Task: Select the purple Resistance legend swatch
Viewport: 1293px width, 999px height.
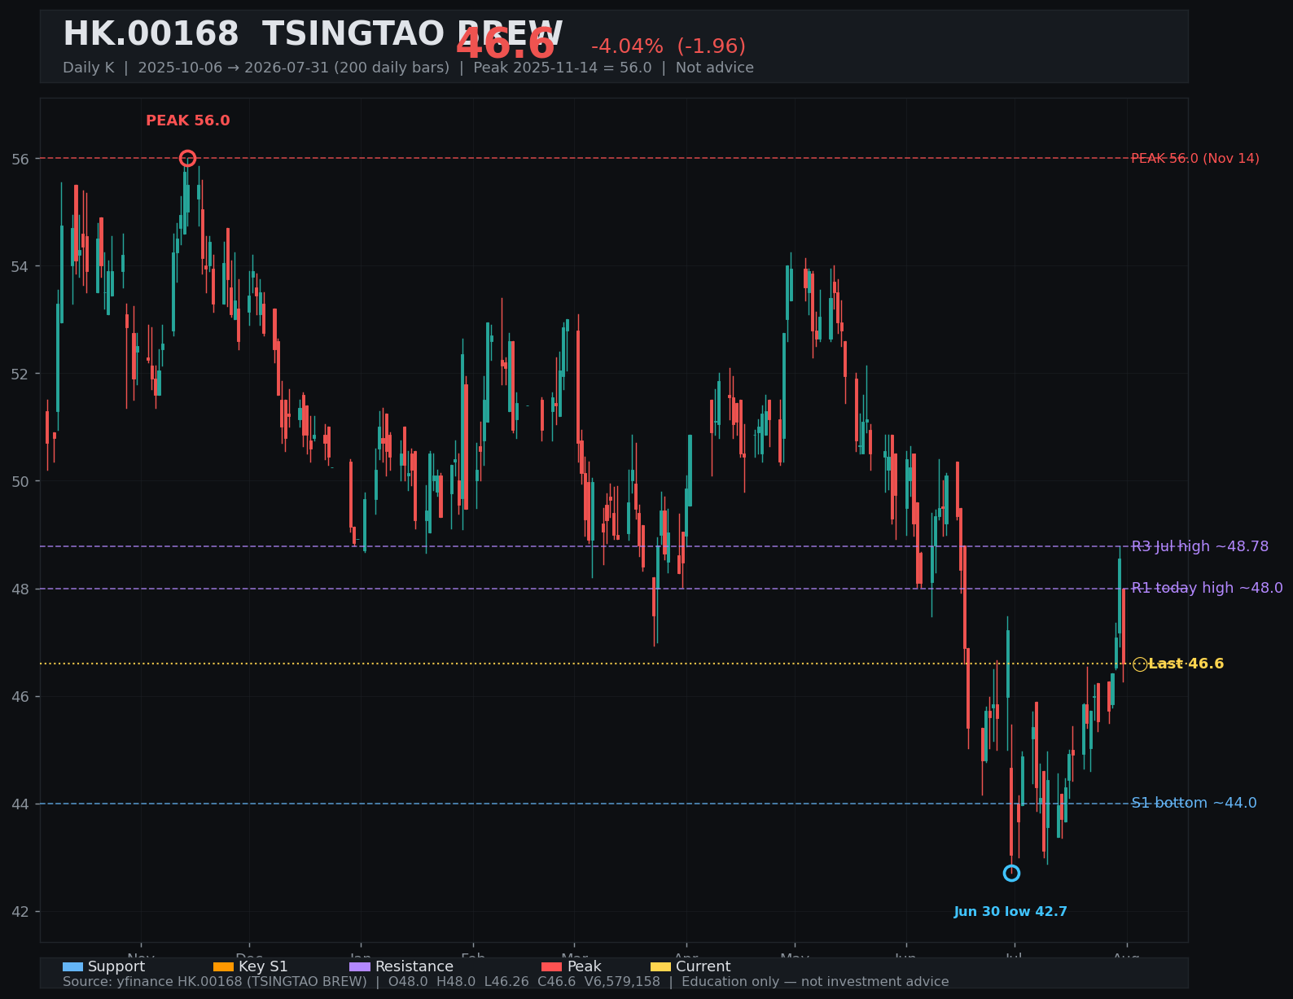Action: (x=360, y=966)
